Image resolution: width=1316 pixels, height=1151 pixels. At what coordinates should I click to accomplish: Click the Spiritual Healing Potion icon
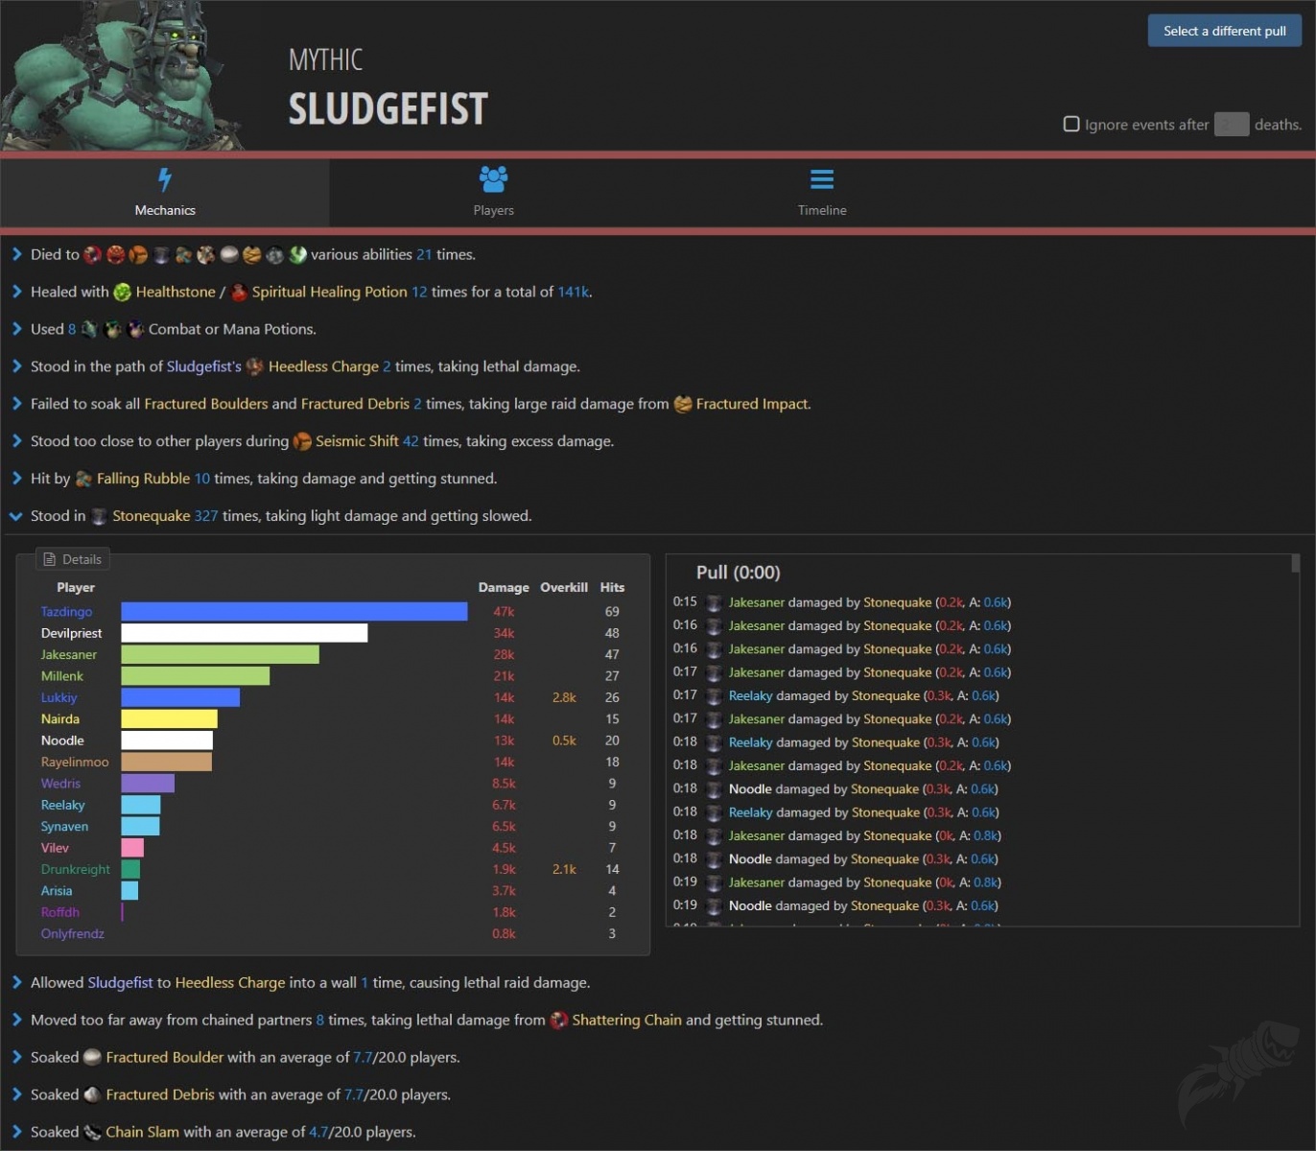pyautogui.click(x=239, y=293)
